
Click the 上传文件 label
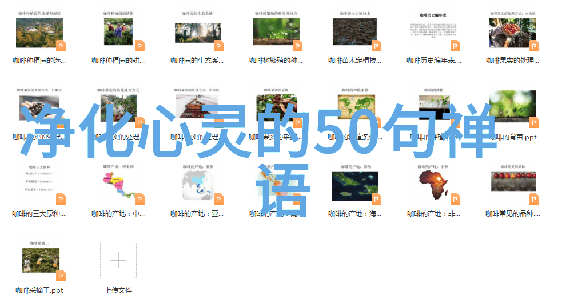pyautogui.click(x=118, y=290)
